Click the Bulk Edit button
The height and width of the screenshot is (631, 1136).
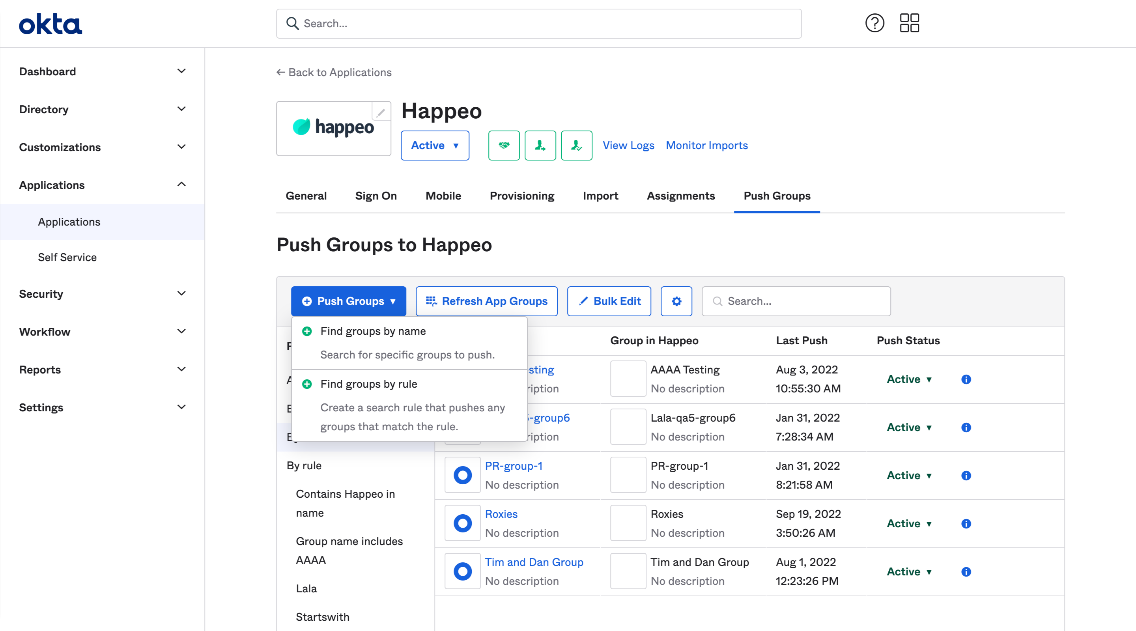point(609,301)
